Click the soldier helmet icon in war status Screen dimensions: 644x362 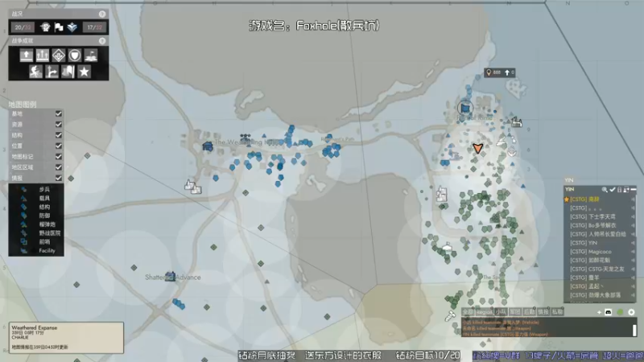45,27
